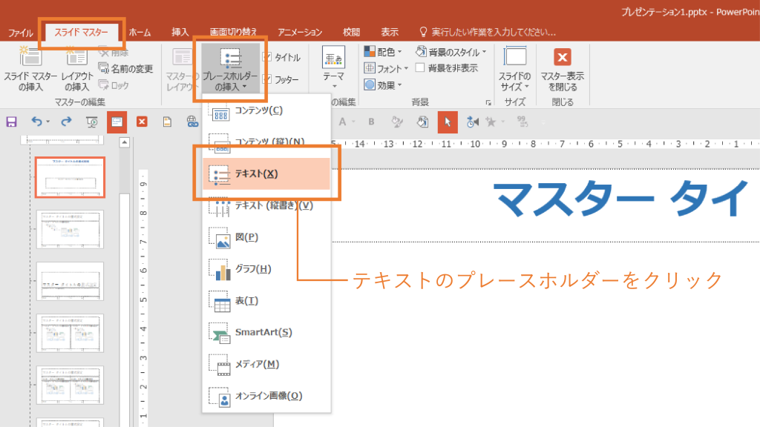Viewport: 760px width, 427px height.
Task: Choose Chart (グラフ) placeholder menu item
Action: click(266, 268)
